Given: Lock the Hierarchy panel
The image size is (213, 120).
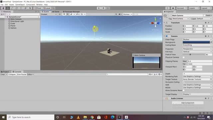Looking at the screenshot, I should (x=36, y=12).
